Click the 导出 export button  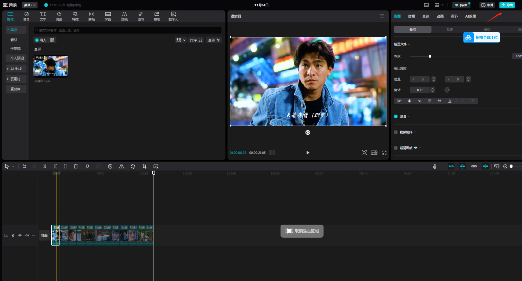tap(507, 5)
